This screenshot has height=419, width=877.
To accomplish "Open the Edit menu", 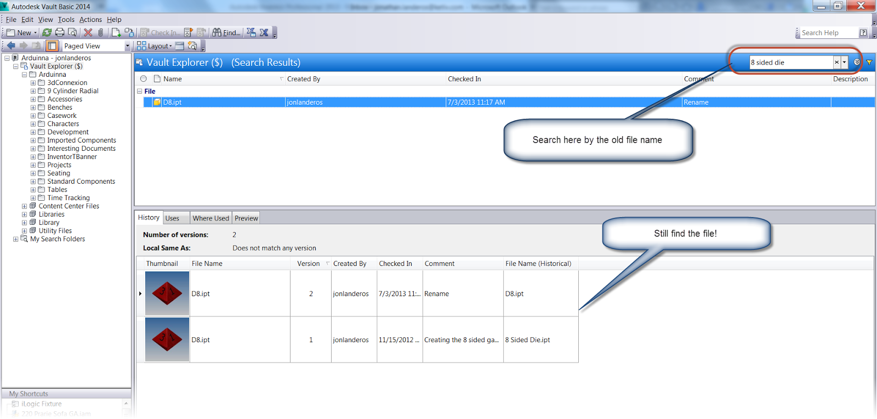I will click(27, 19).
